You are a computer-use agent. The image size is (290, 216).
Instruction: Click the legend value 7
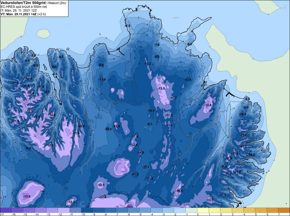pos(278,214)
